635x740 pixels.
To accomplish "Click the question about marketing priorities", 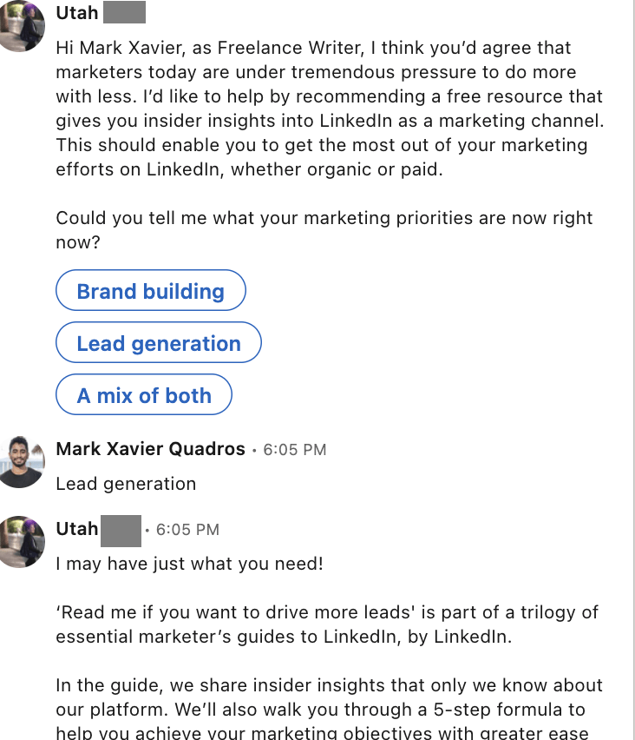I will tap(323, 230).
